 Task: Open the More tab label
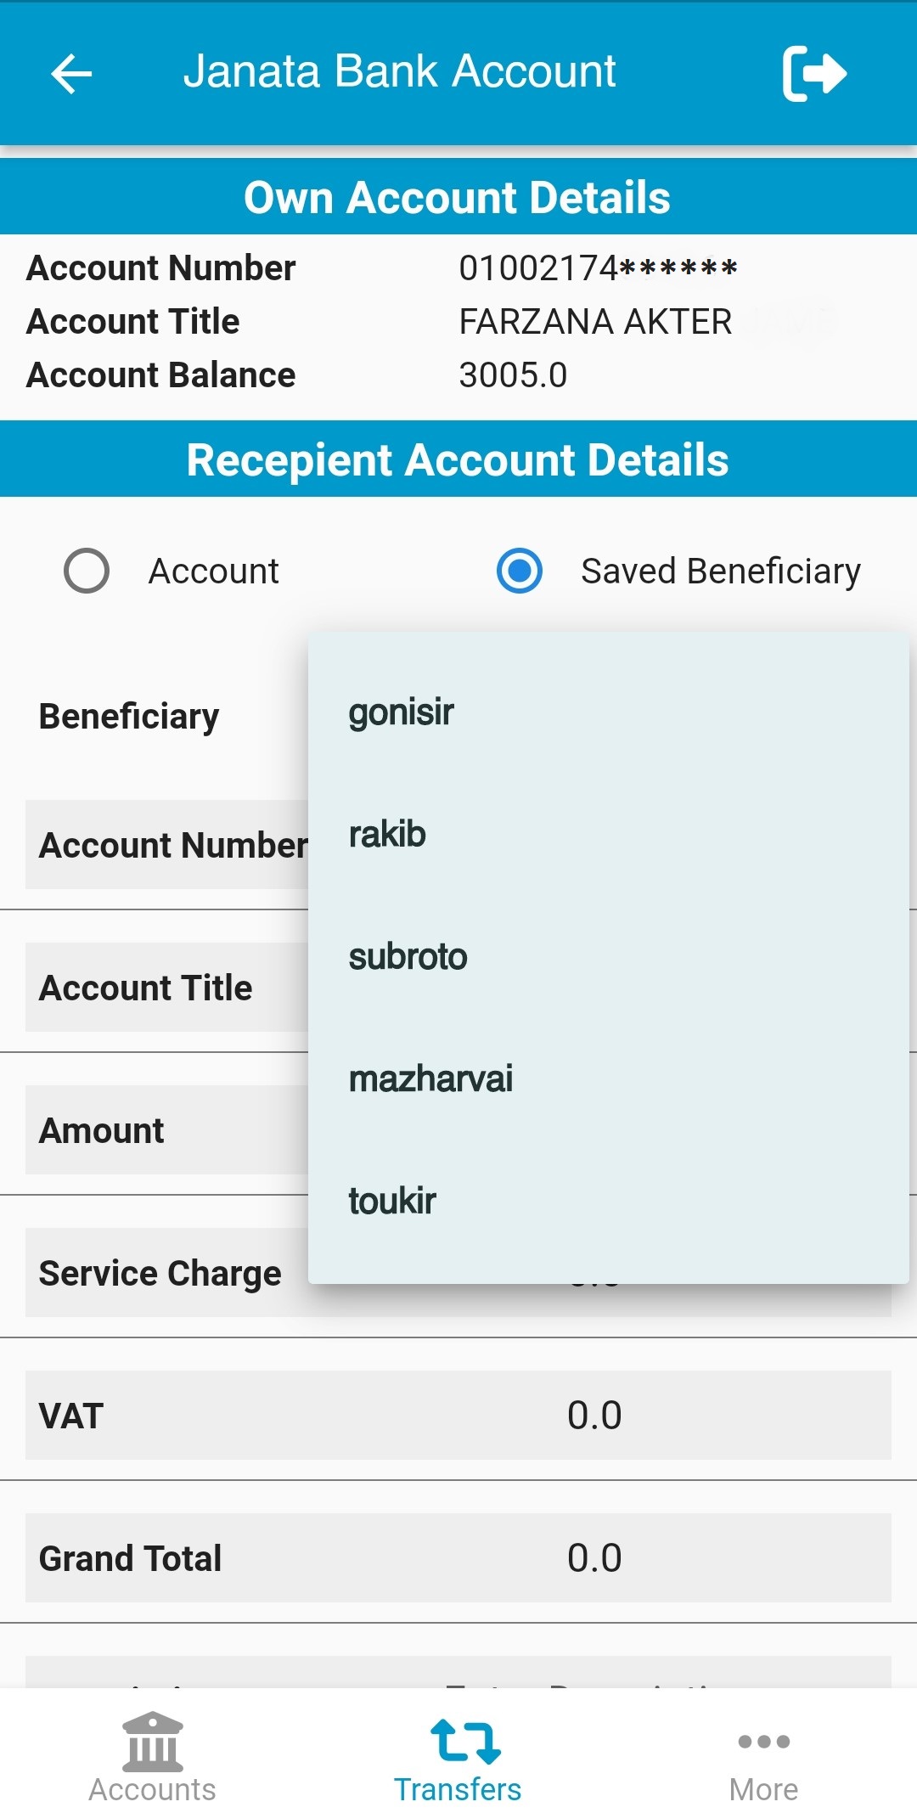coord(763,1789)
